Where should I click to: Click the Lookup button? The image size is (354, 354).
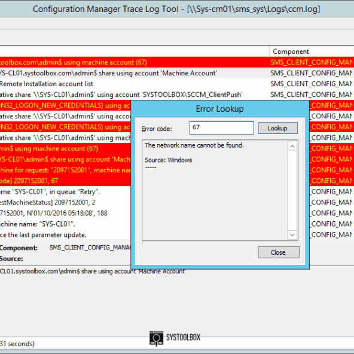(277, 128)
